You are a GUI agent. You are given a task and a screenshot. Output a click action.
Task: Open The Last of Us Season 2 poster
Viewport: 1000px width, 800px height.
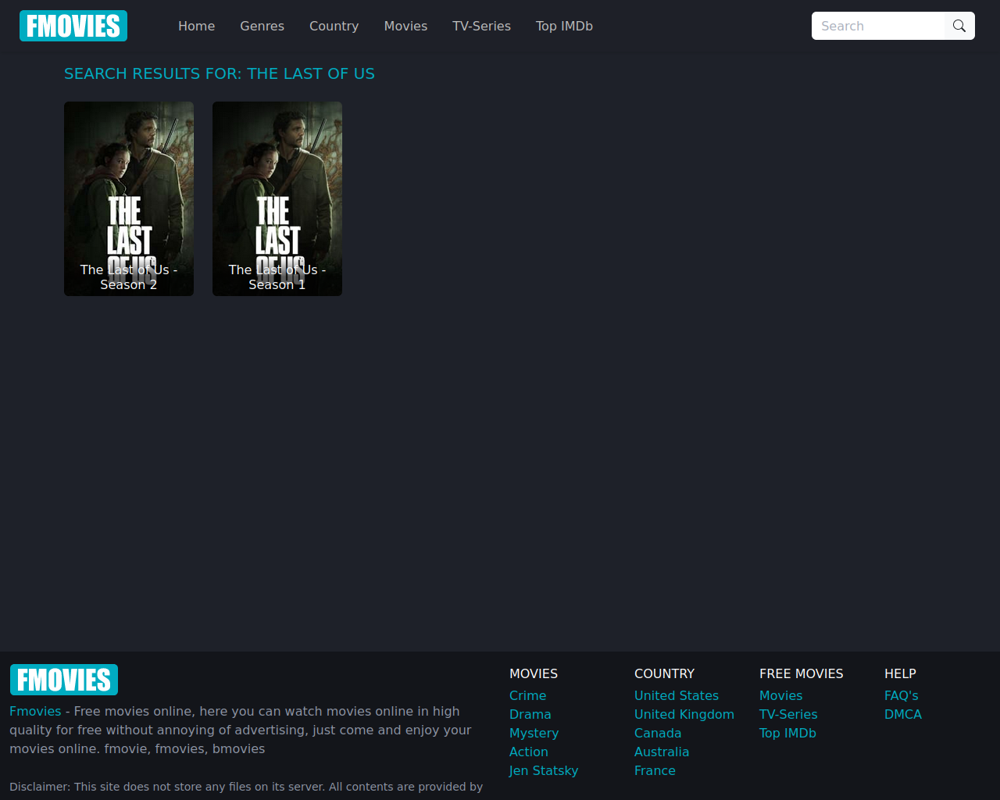pyautogui.click(x=129, y=198)
